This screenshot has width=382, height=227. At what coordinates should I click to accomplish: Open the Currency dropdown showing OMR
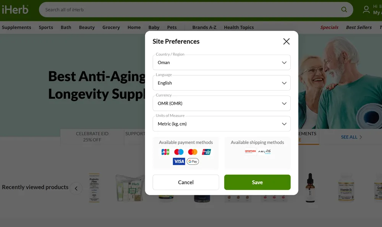click(222, 104)
